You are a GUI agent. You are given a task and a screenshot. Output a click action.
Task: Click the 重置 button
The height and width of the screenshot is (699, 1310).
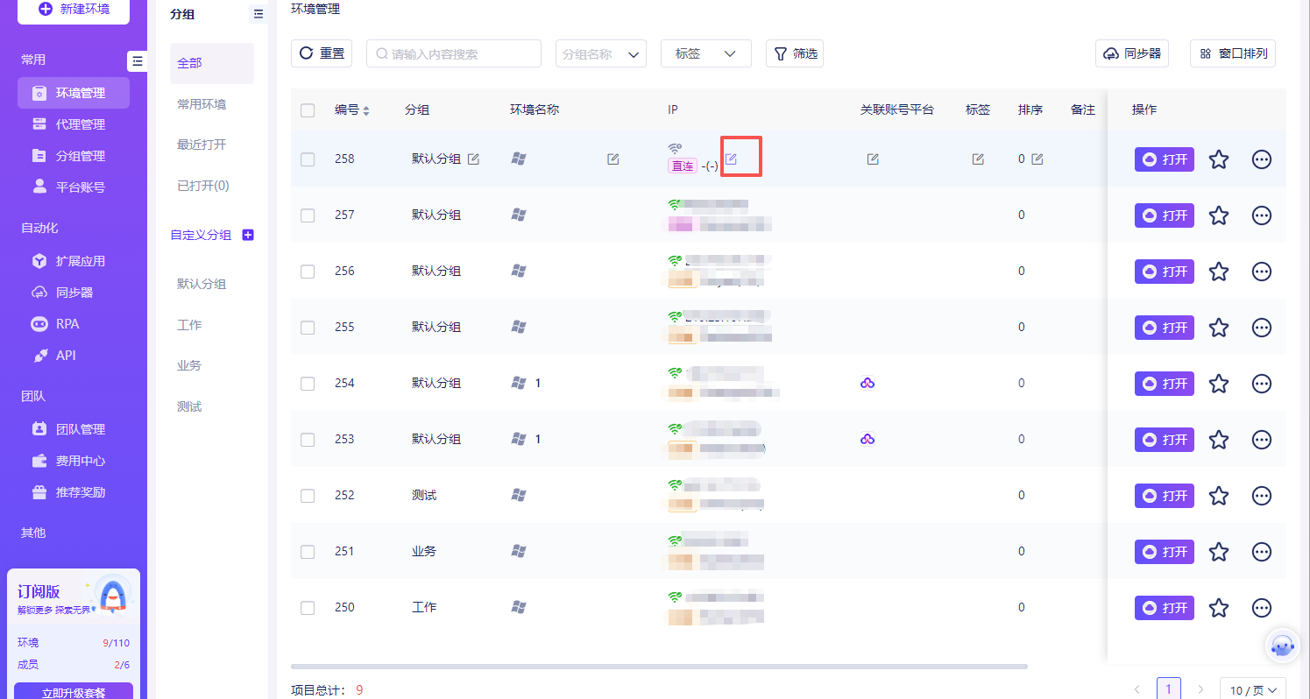[x=322, y=53]
